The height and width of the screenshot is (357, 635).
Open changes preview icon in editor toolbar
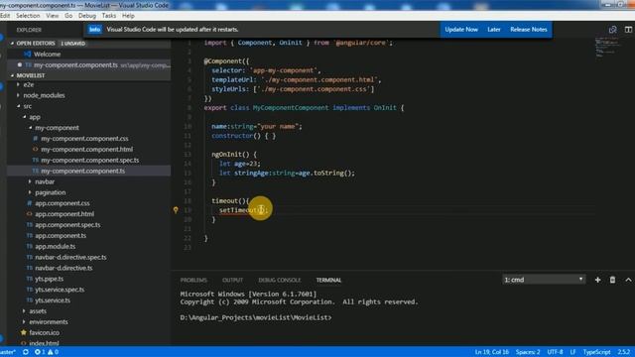pyautogui.click(x=613, y=30)
